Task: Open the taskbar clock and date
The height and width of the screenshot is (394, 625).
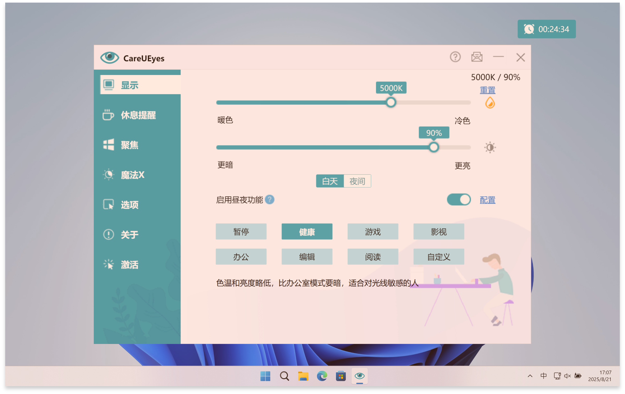Action: pyautogui.click(x=600, y=376)
